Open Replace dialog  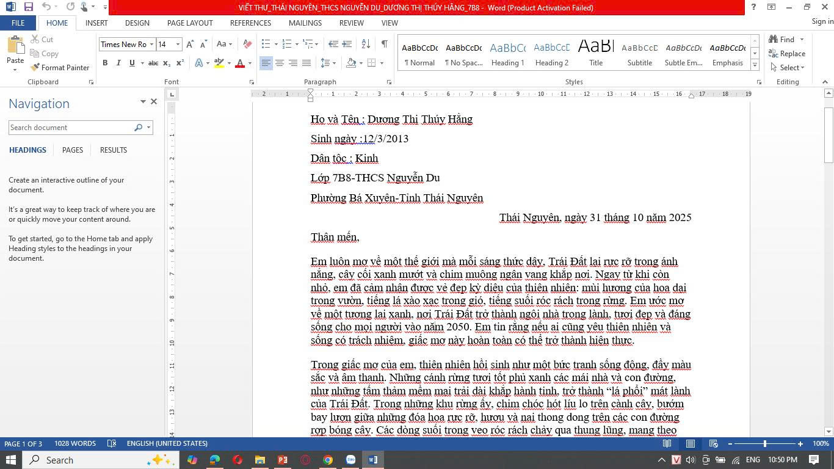click(788, 54)
